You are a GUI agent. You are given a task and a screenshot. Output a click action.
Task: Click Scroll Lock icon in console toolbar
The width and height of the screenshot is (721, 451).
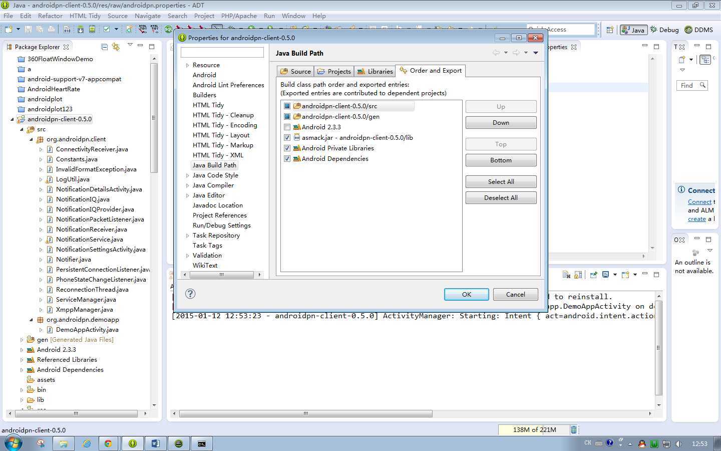tap(578, 275)
